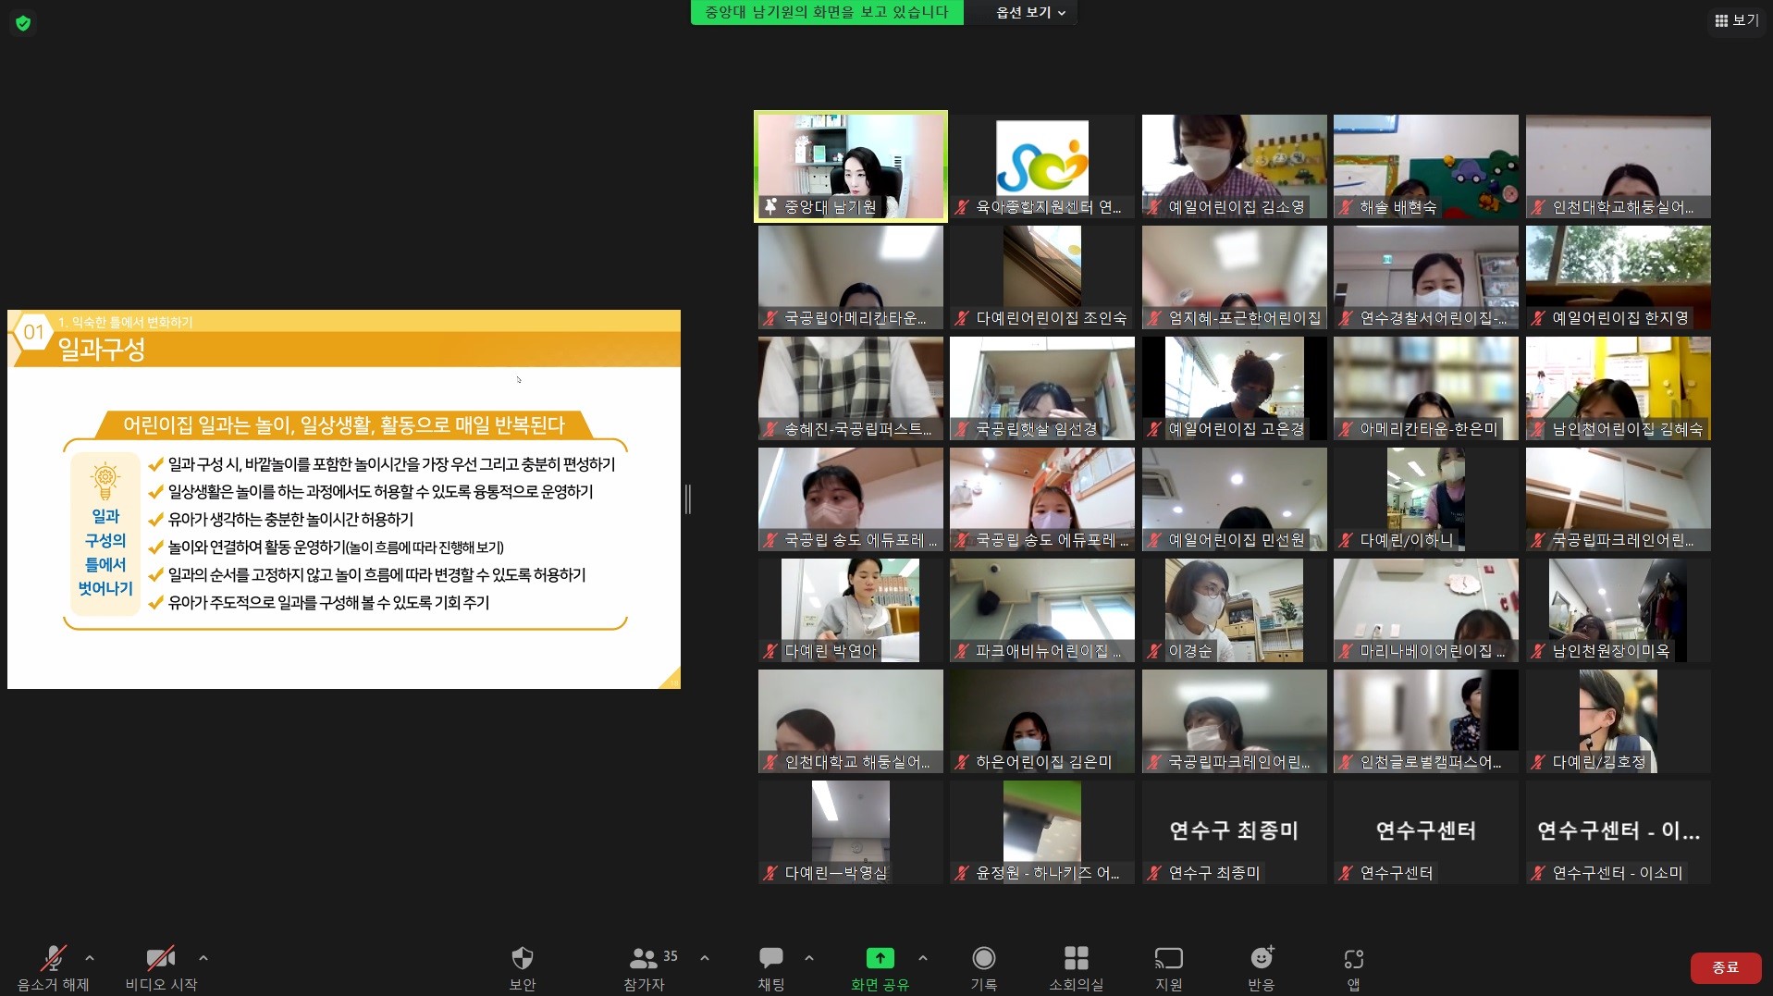
Task: Click 일과구성 heading text on slide
Action: (x=102, y=350)
